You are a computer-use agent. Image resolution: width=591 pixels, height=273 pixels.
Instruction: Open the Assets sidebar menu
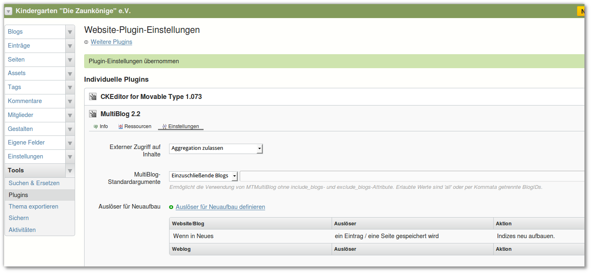click(x=35, y=73)
